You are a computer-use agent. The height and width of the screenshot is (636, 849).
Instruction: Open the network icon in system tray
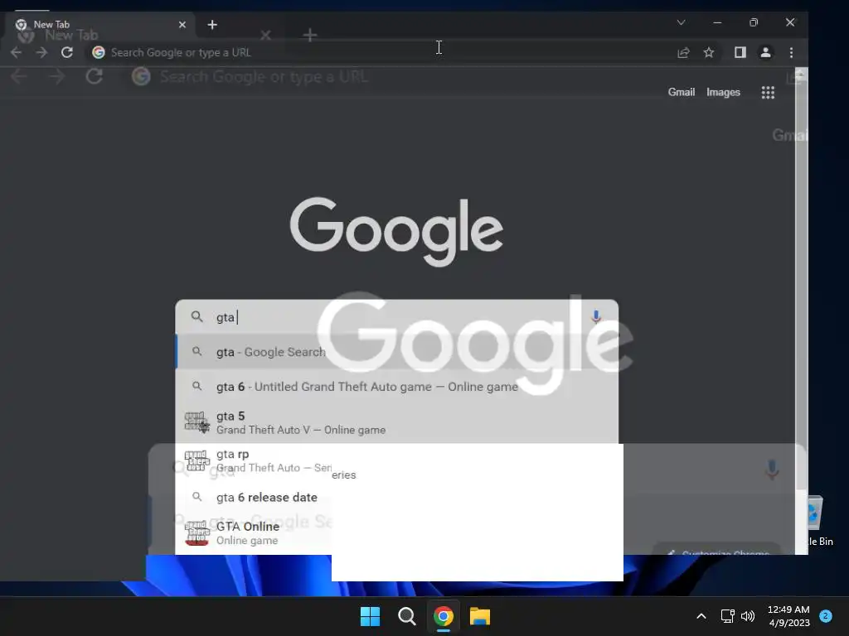point(727,616)
